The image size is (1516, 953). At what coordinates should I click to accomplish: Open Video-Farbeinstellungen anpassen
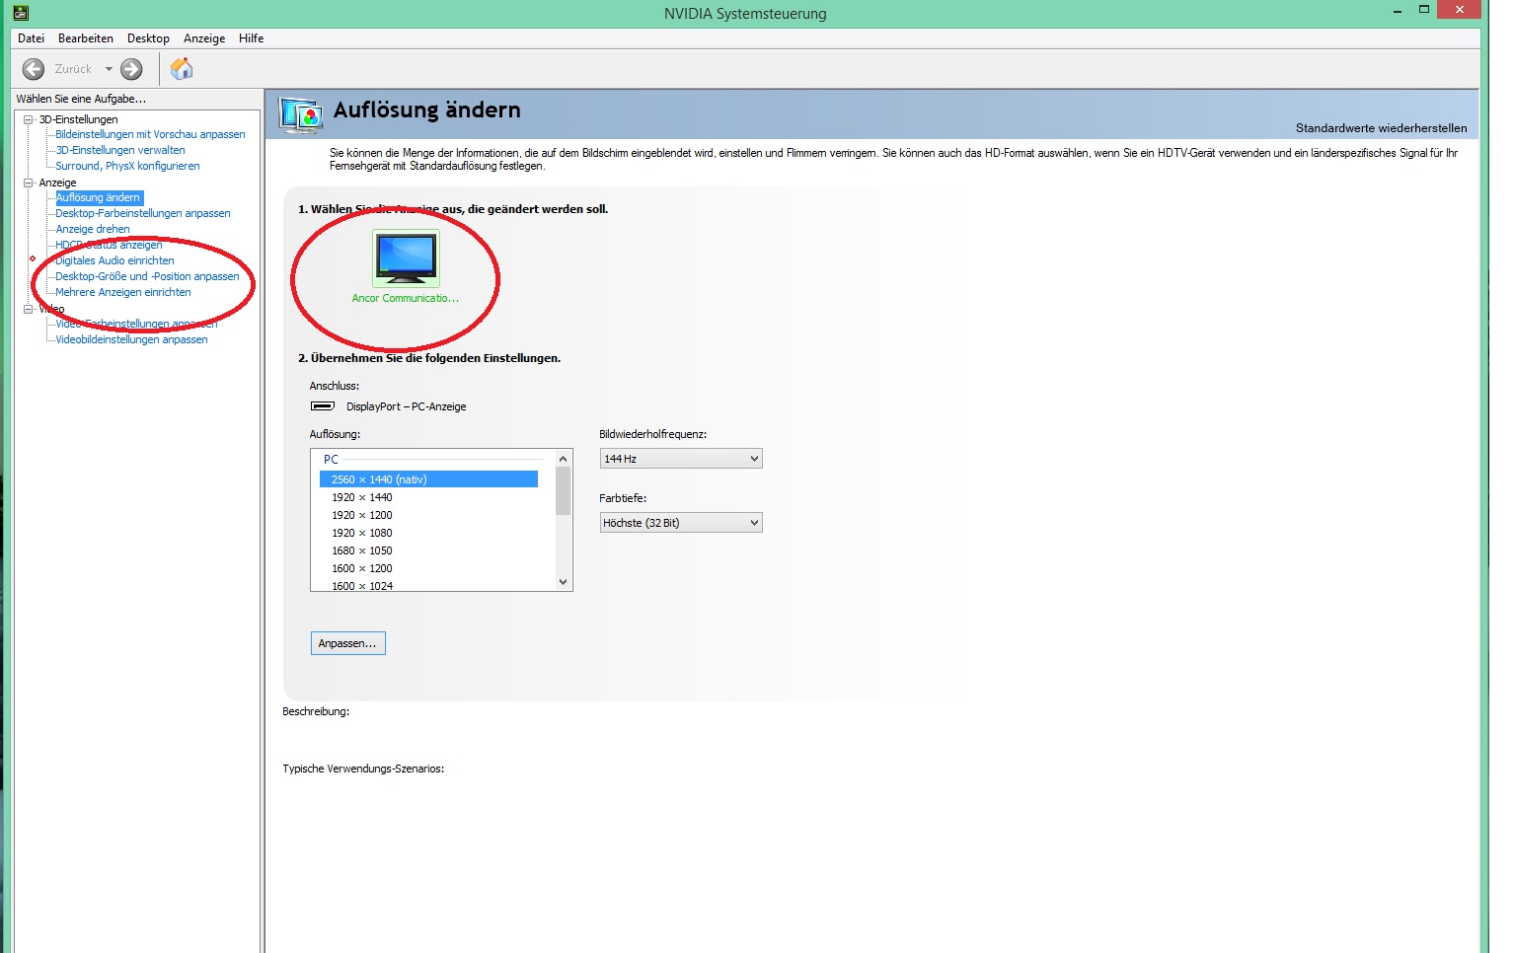pyautogui.click(x=136, y=324)
